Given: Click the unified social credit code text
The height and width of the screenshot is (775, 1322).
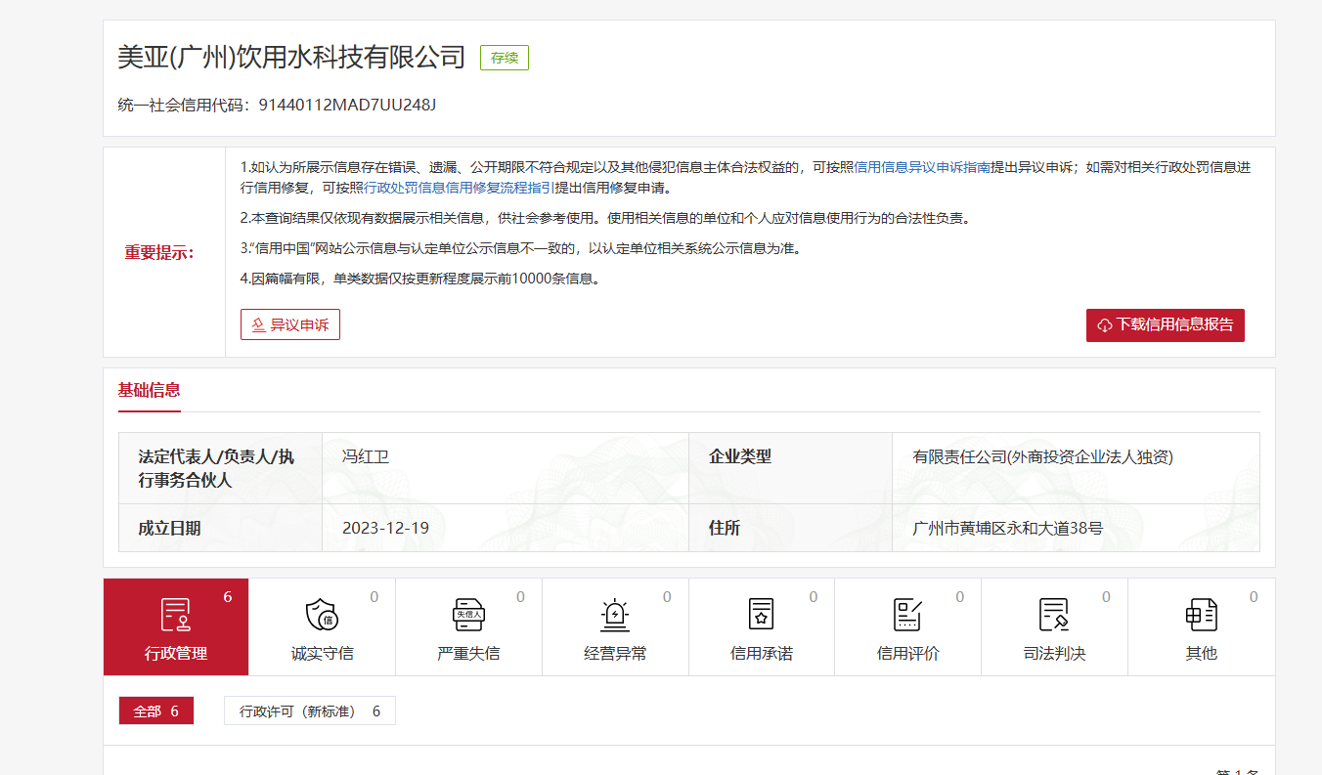Looking at the screenshot, I should [x=346, y=105].
